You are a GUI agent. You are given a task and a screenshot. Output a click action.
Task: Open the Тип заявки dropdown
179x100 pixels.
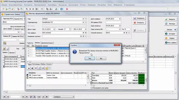pos(83,33)
